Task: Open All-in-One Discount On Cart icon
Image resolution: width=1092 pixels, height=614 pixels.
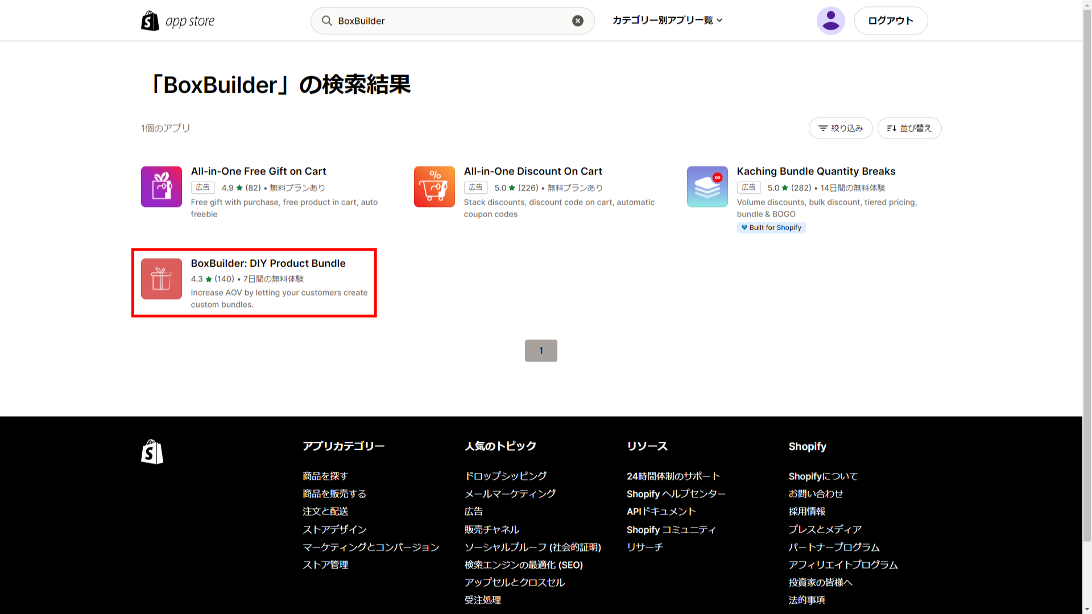Action: (x=434, y=186)
